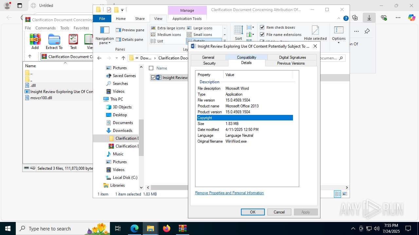The width and height of the screenshot is (419, 235).
Task: Click Hide selected items button
Action: pyautogui.click(x=315, y=33)
